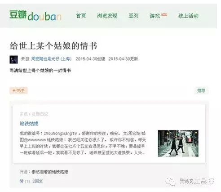This screenshot has width=221, height=192.
Task: Click the +关注 follow button
Action: click(x=18, y=90)
